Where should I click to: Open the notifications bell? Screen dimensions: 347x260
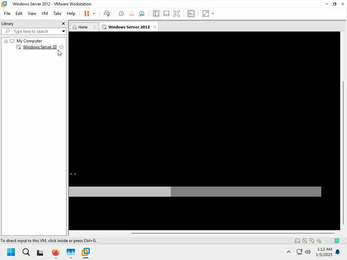coord(338,252)
